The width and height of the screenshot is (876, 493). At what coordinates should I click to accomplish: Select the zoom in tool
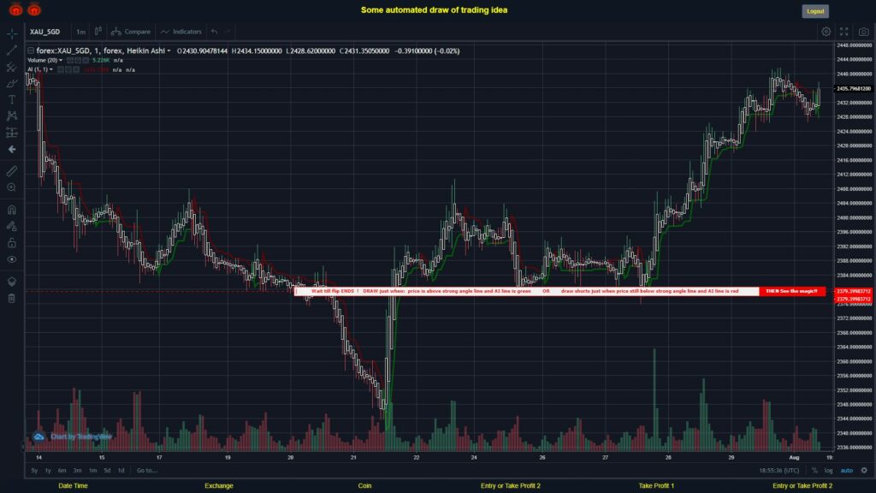pyautogui.click(x=12, y=187)
